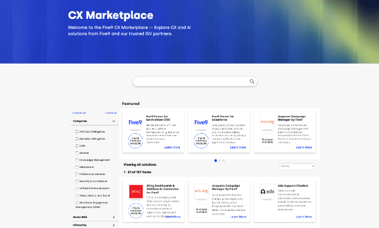This screenshot has height=228, width=379.
Task: Open 2Ring Dashboards & Wallboards Connector title
Action: tap(162, 189)
